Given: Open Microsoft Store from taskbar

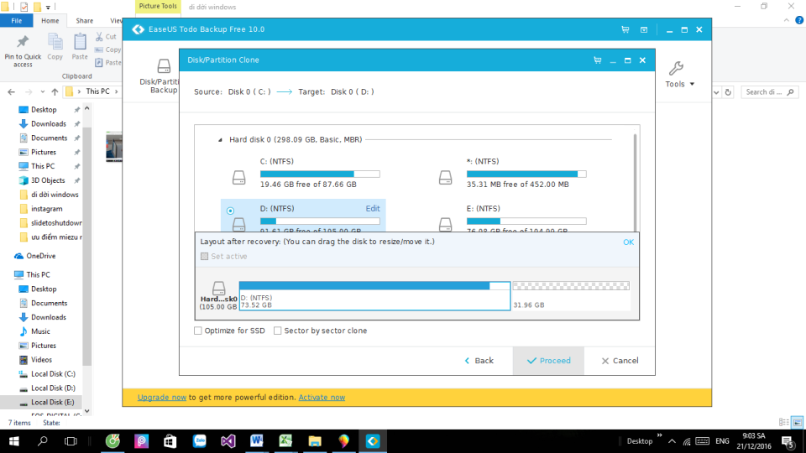Looking at the screenshot, I should tap(170, 441).
